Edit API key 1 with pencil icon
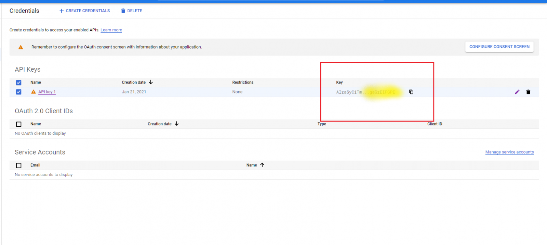Viewport: 547px width, 245px height. tap(517, 92)
